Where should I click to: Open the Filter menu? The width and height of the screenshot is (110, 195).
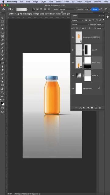(67, 2)
